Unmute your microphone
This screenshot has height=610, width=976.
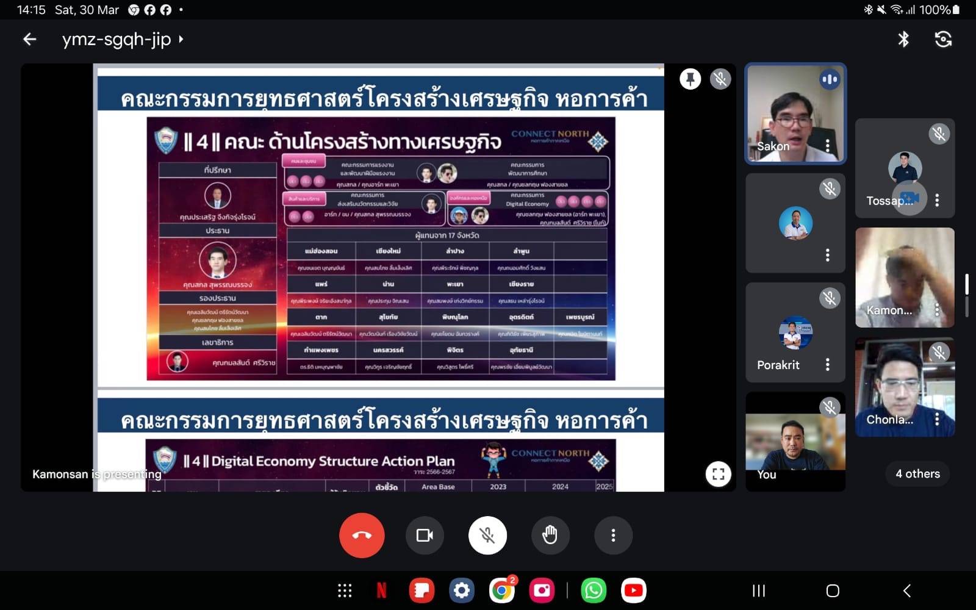click(487, 536)
